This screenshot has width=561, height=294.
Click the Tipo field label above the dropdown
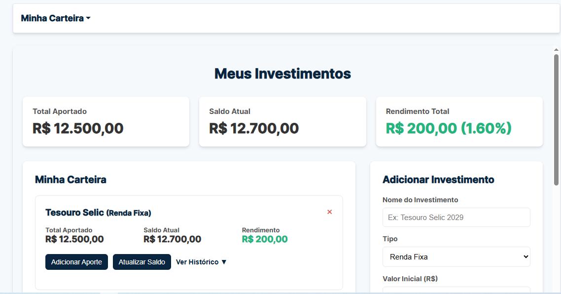pyautogui.click(x=390, y=239)
